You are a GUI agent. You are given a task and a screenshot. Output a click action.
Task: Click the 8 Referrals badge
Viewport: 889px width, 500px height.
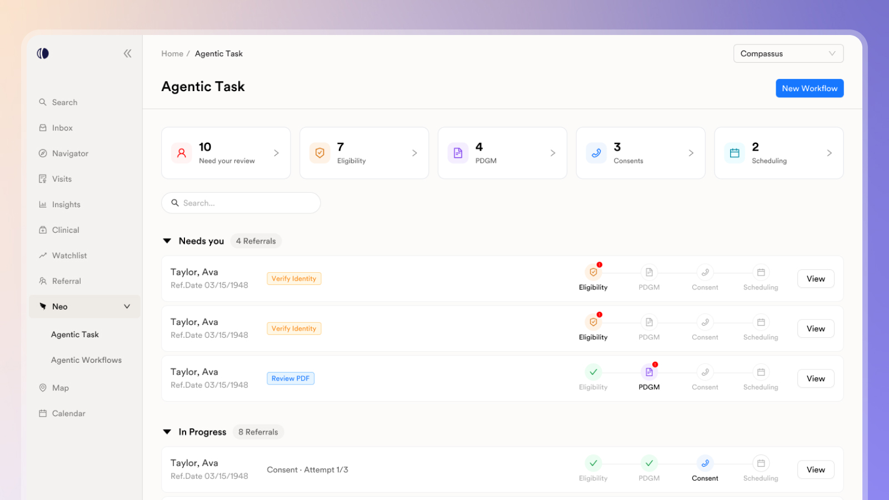tap(258, 432)
